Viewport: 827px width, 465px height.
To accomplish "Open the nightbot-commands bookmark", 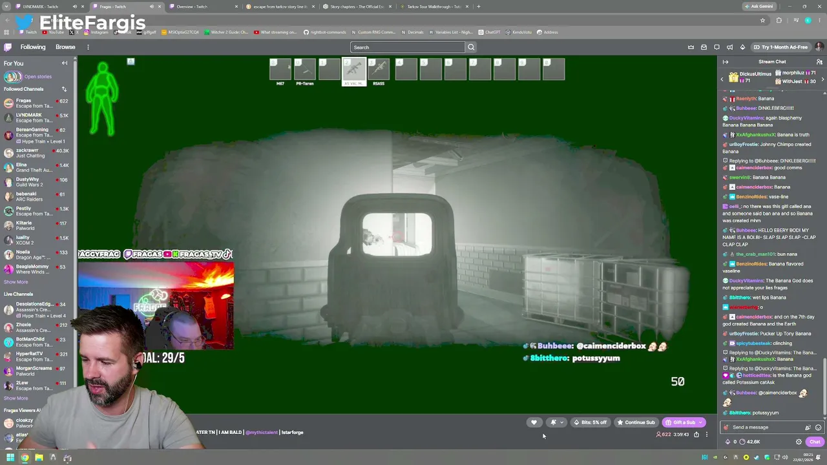I will click(324, 32).
